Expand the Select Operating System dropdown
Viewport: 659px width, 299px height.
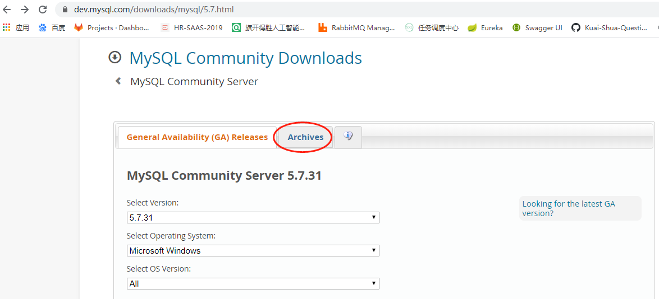[x=253, y=251]
